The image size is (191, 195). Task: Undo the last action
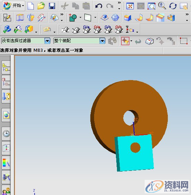99,6
